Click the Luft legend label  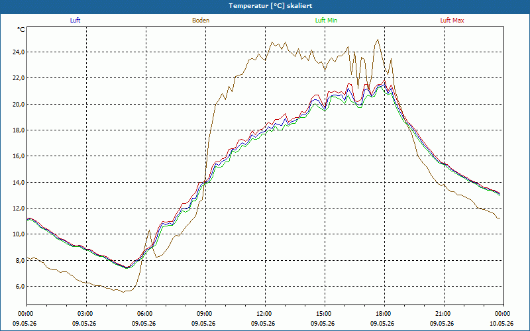[75, 21]
